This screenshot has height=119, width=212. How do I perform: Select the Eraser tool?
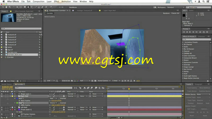[42, 7]
